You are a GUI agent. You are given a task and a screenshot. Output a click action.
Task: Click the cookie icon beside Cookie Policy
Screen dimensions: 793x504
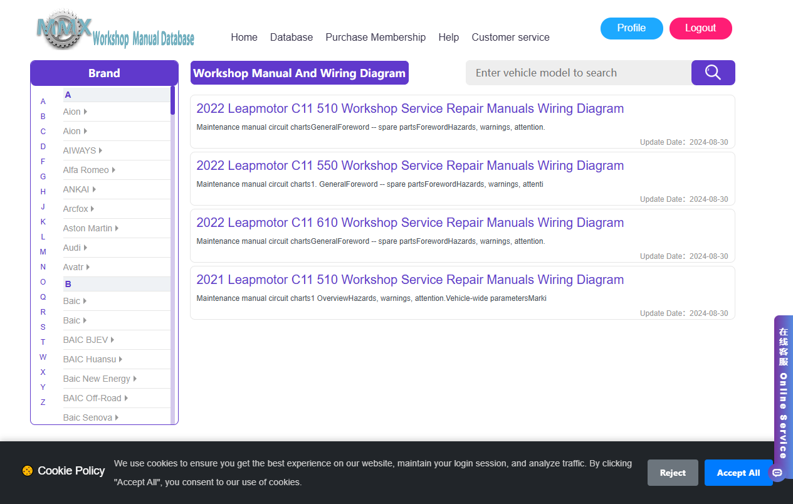[28, 471]
